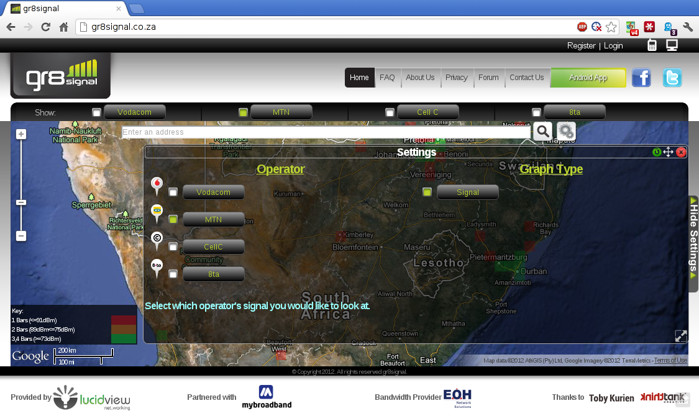Click the move arrows icon on Settings panel
This screenshot has width=699, height=416.
pyautogui.click(x=668, y=152)
